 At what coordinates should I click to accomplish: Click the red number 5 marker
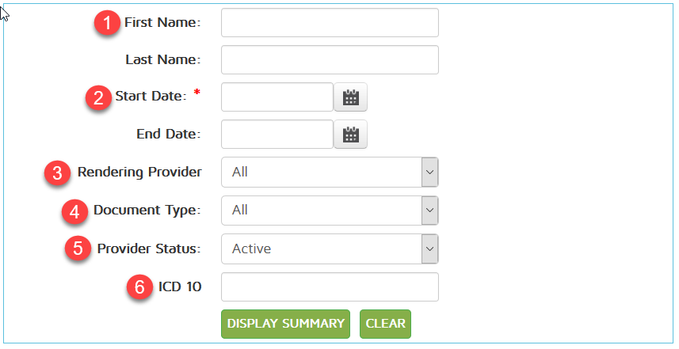pos(79,248)
